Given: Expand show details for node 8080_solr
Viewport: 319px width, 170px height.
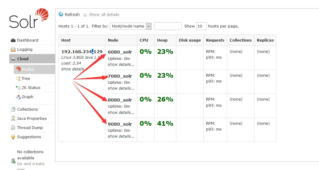Looking at the screenshot, I should tap(121, 112).
